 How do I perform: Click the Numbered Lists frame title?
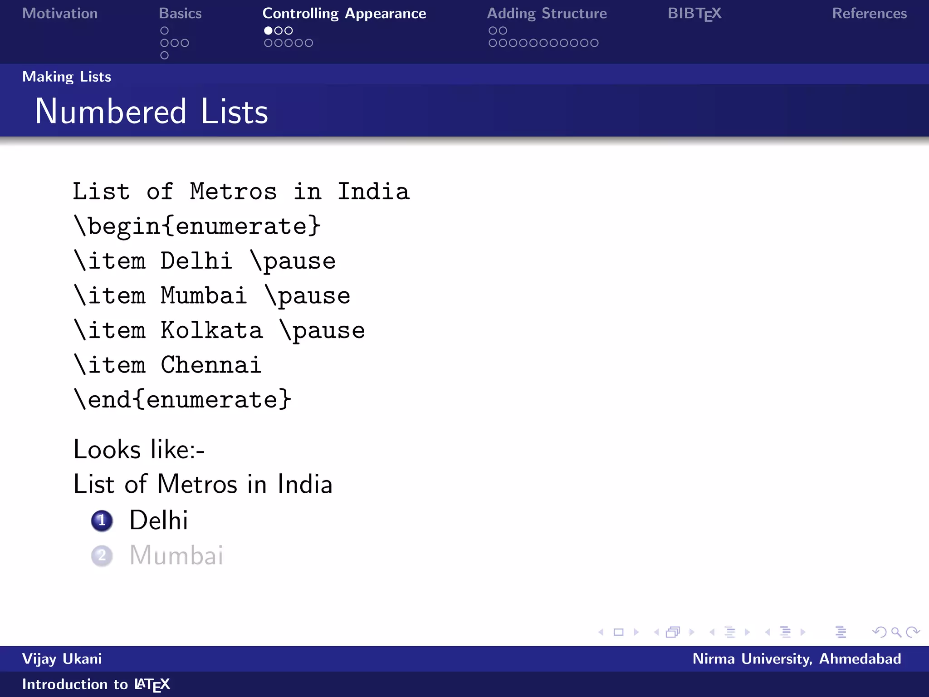152,111
